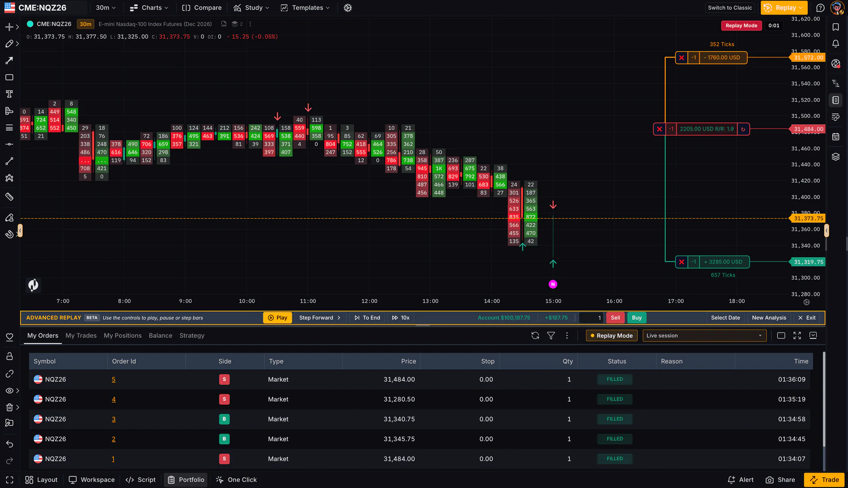Image resolution: width=848 pixels, height=488 pixels.
Task: Maximize the orders panel
Action: [797, 336]
